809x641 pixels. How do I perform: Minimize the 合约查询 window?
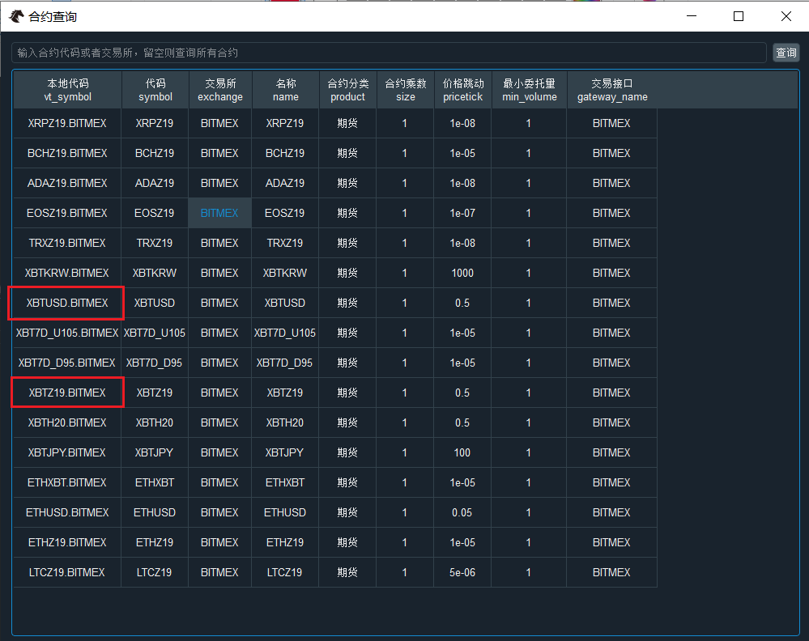(692, 16)
